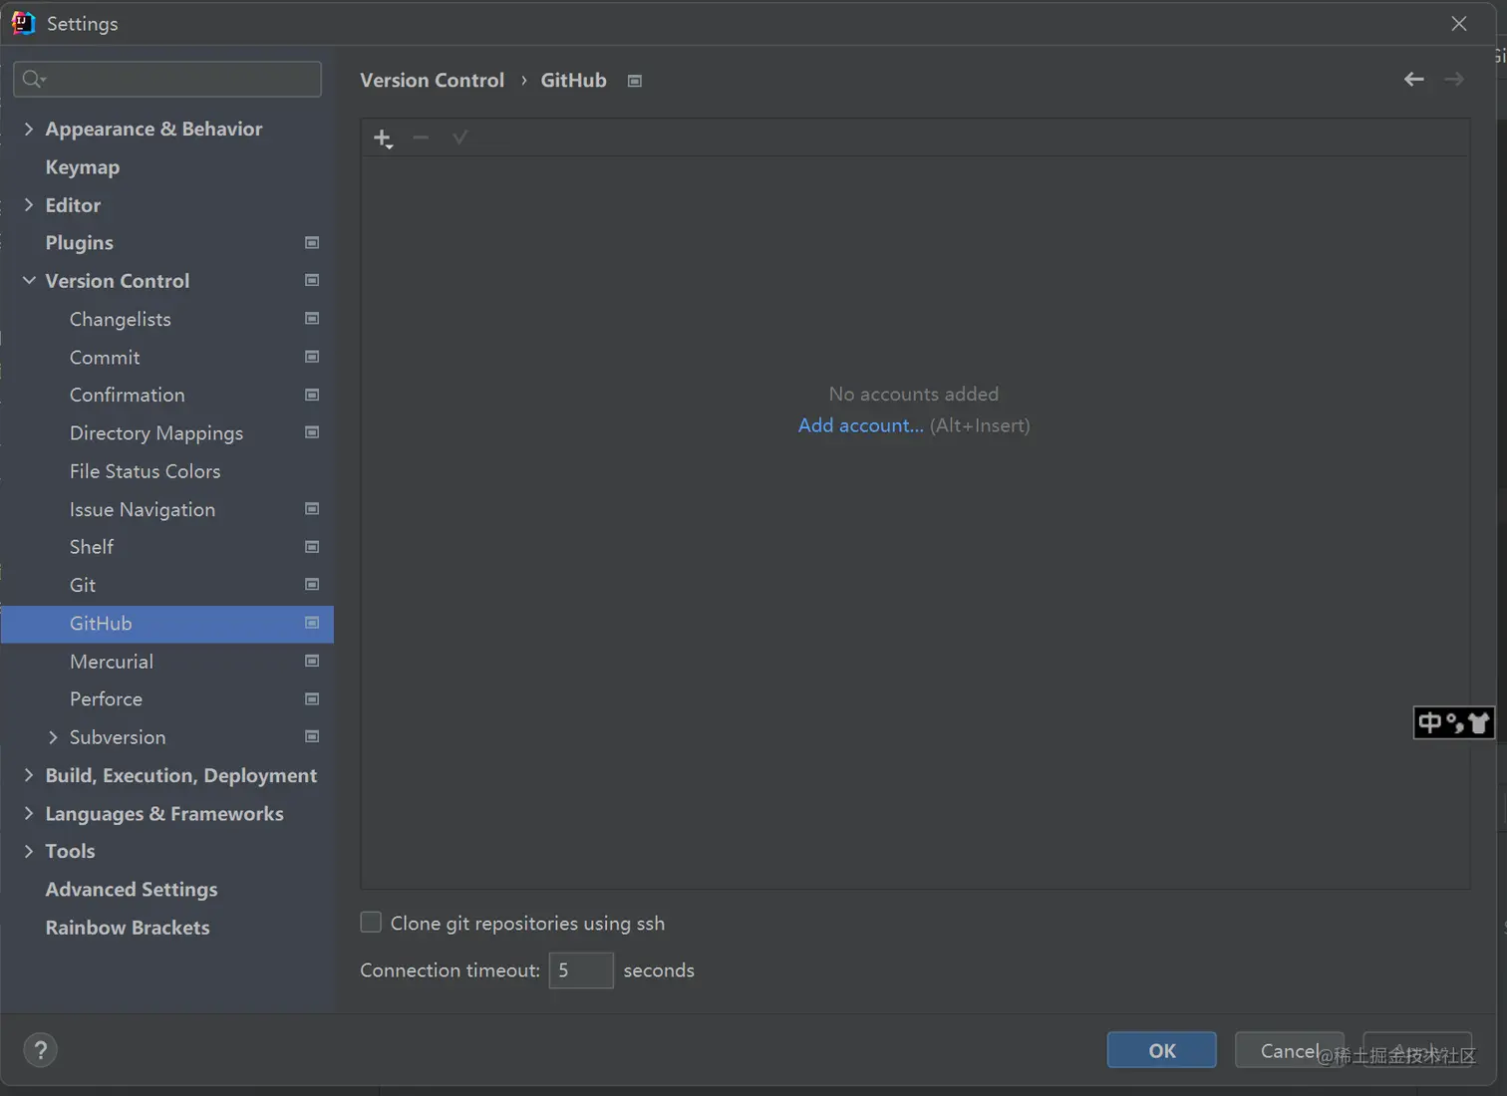Click the search magnifier icon
Image resolution: width=1507 pixels, height=1096 pixels.
click(x=34, y=79)
